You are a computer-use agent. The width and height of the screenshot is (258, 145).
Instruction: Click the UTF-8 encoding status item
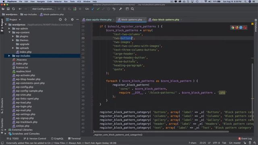click(216, 143)
